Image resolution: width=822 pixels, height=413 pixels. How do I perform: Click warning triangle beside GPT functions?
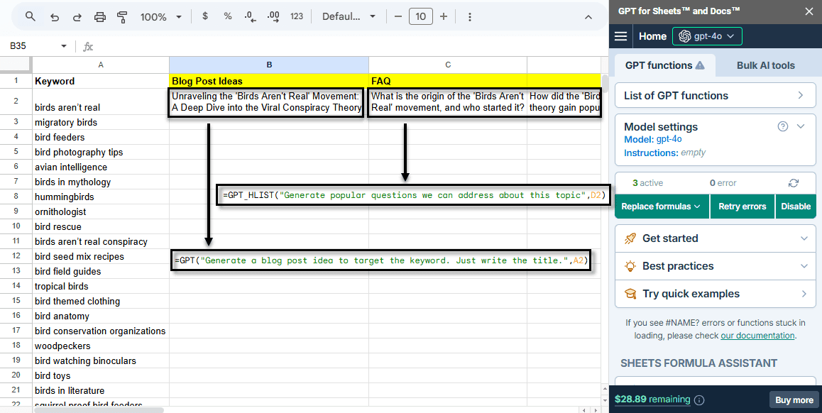pyautogui.click(x=700, y=65)
